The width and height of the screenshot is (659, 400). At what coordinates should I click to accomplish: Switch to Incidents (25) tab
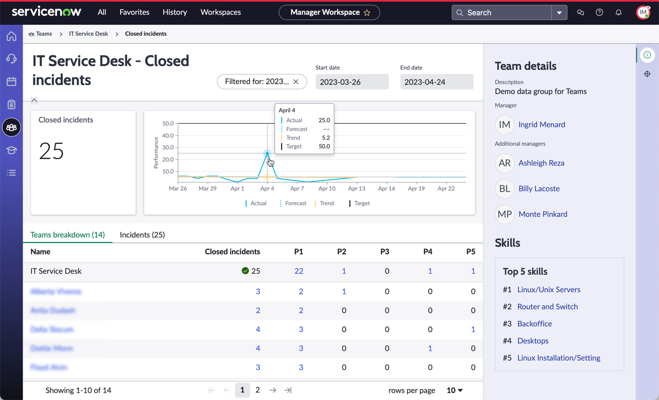tap(142, 234)
